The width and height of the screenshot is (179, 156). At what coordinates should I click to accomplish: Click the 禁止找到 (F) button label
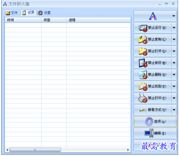(157, 87)
